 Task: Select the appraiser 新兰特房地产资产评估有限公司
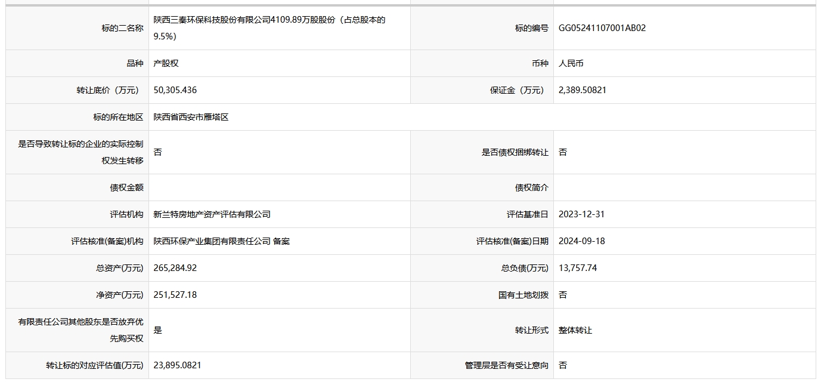click(x=212, y=214)
